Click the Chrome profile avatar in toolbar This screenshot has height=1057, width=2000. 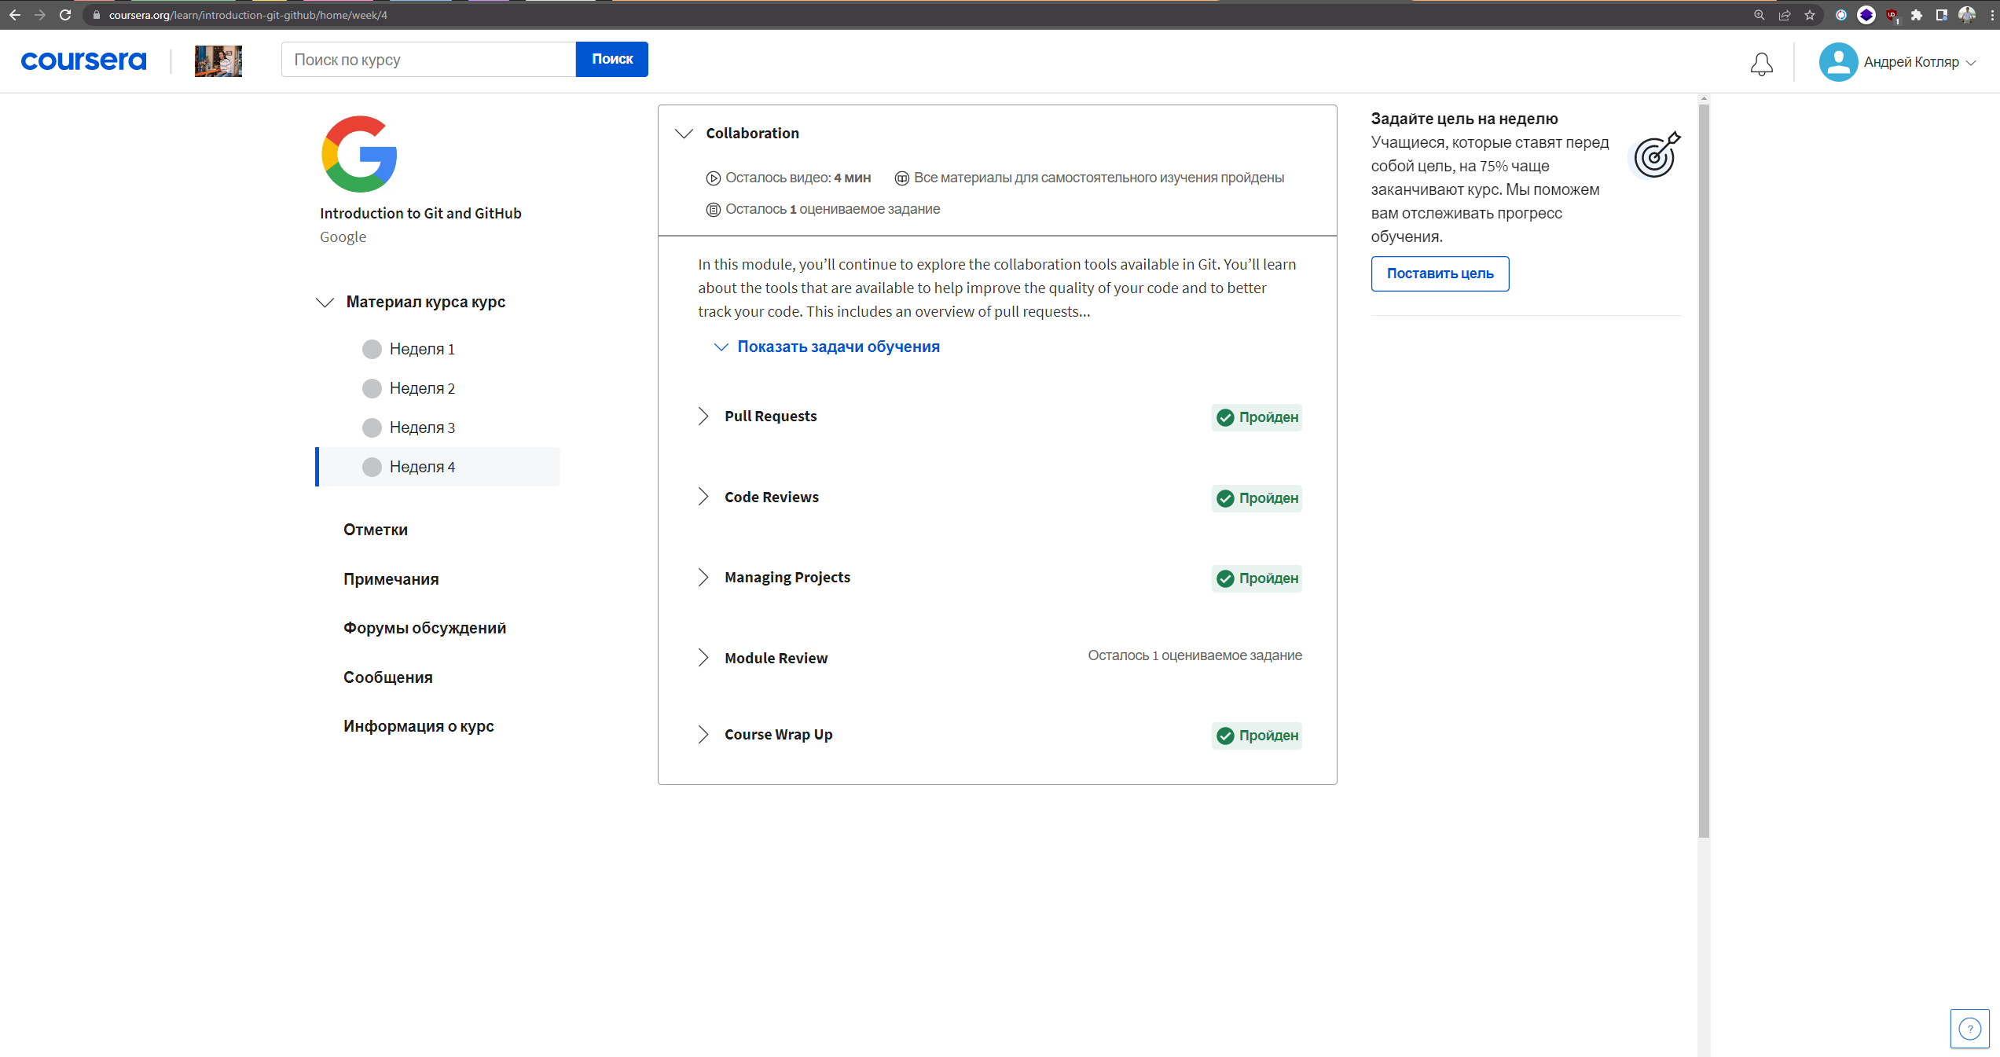point(1966,15)
